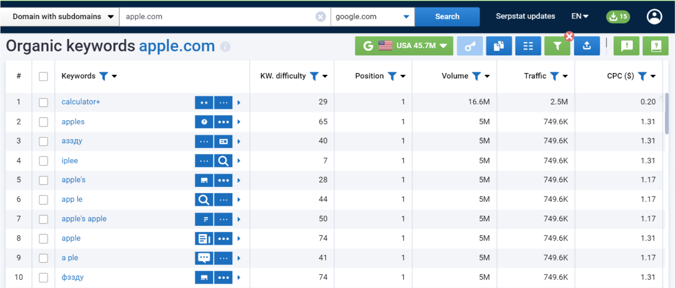The height and width of the screenshot is (288, 675).
Task: Check the box for calculator+ row
Action: [43, 102]
